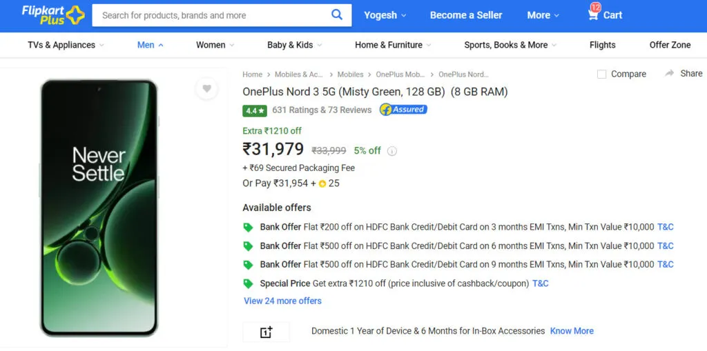The height and width of the screenshot is (351, 707).
Task: Click the ₹69 Secured Packaging Fee text
Action: [298, 168]
